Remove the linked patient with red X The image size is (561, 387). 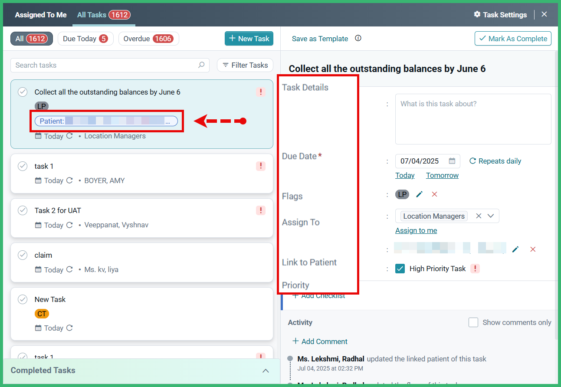pyautogui.click(x=533, y=249)
